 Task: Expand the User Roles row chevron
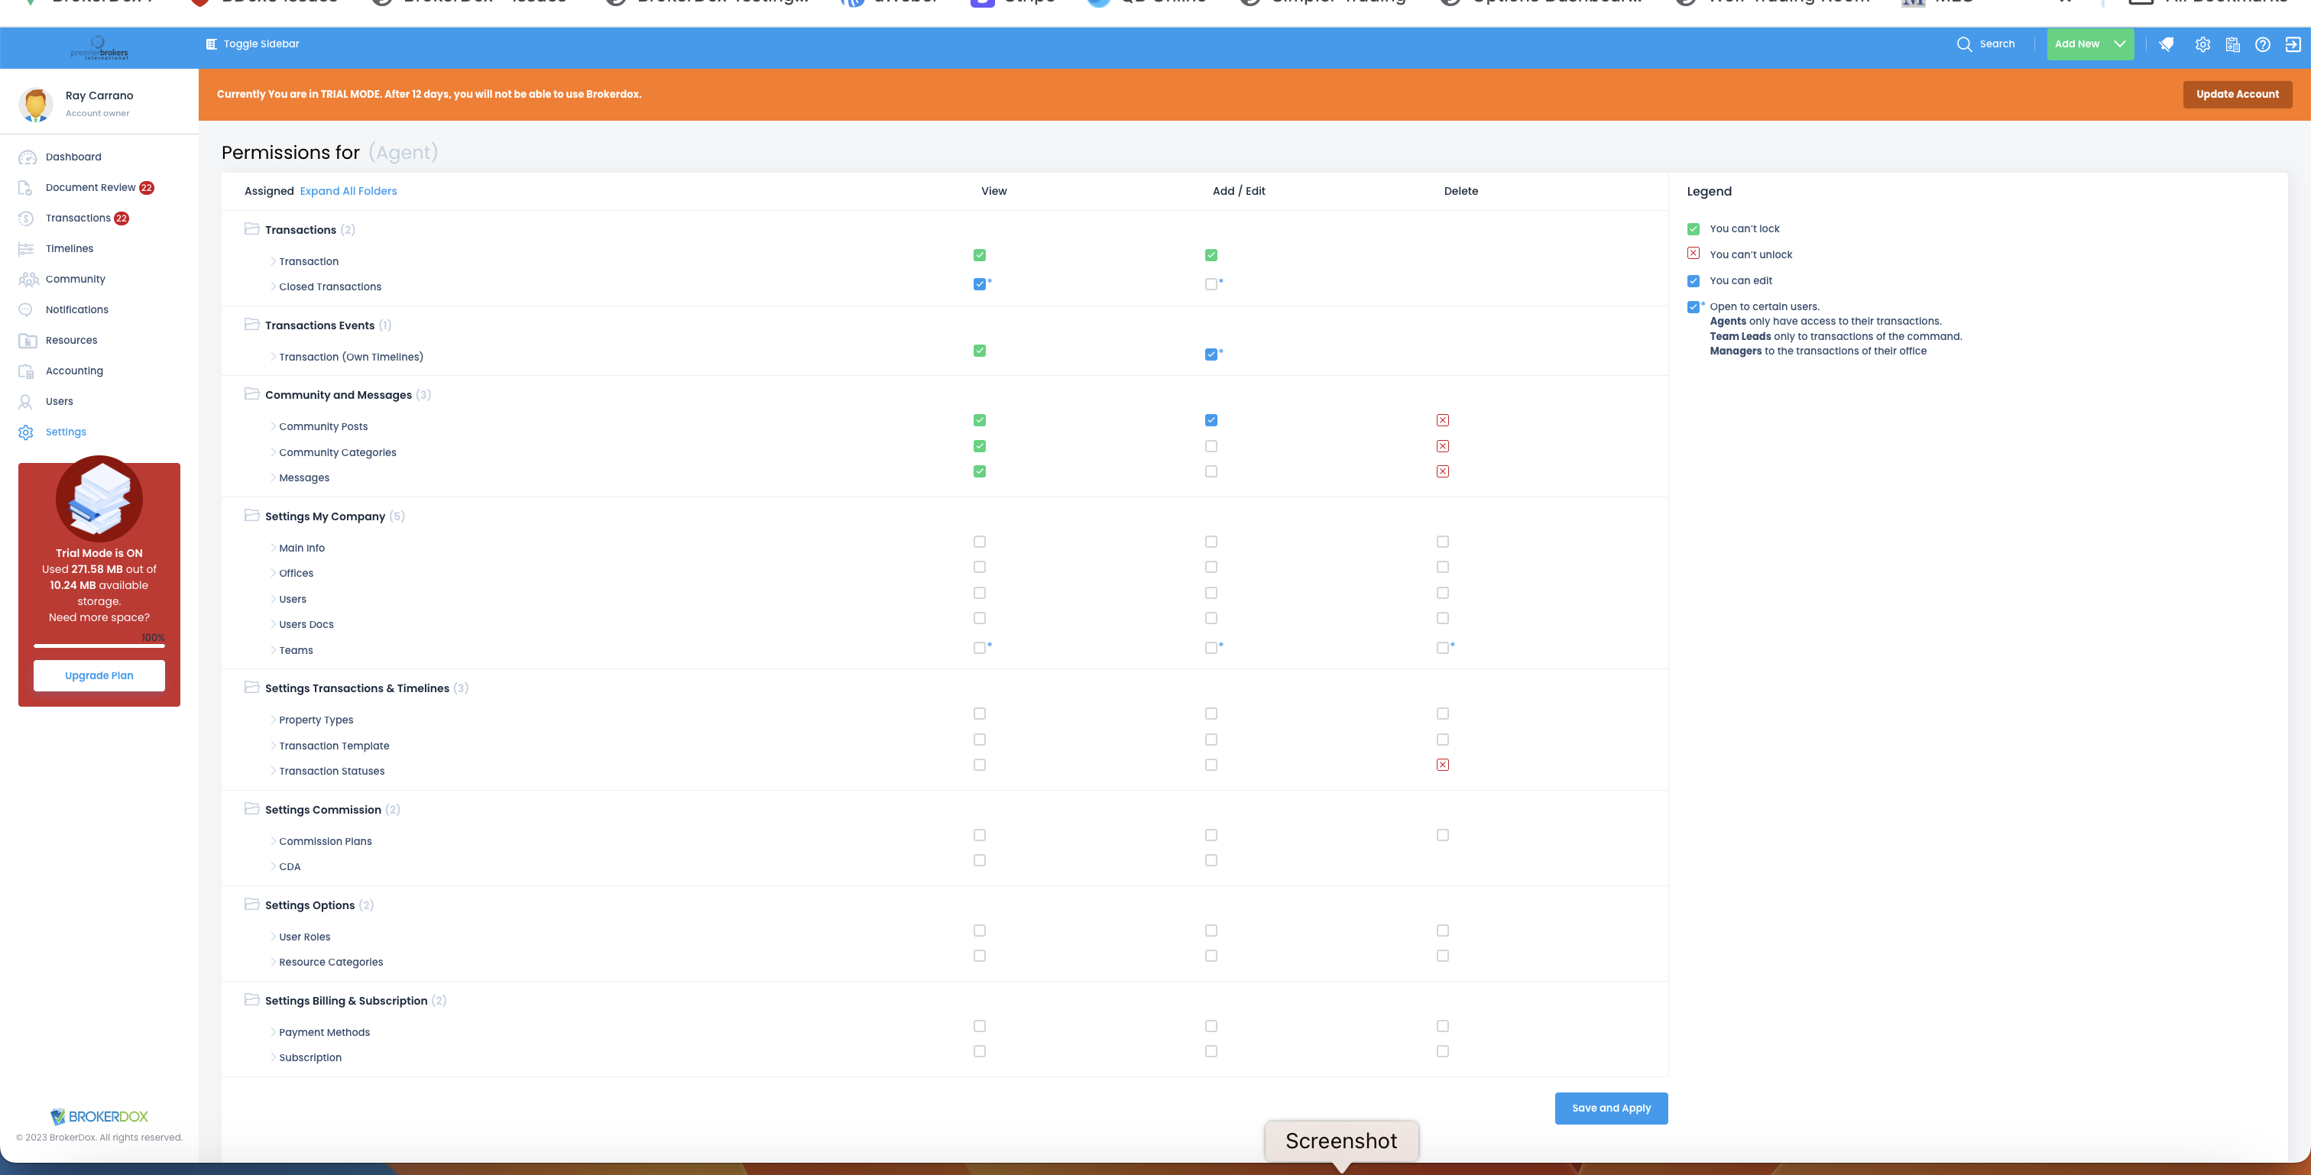(273, 937)
